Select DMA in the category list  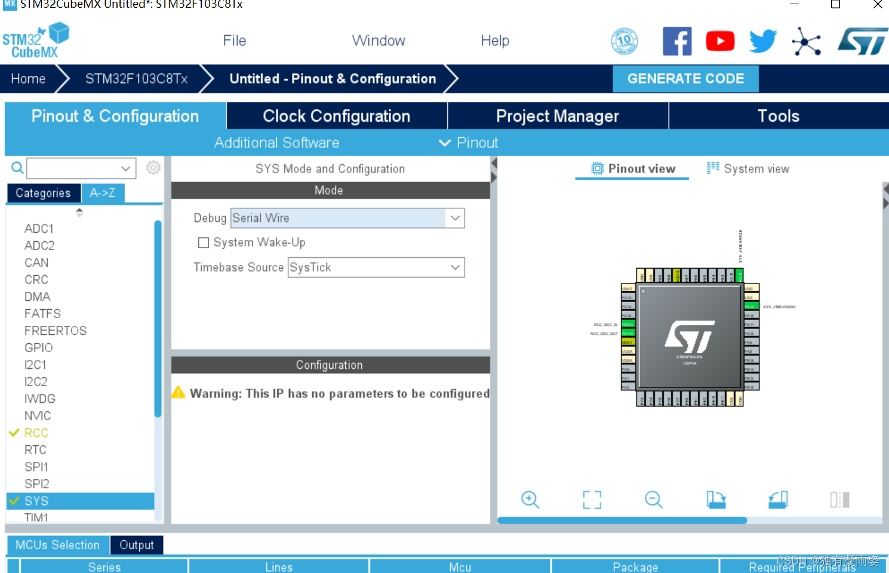click(37, 297)
